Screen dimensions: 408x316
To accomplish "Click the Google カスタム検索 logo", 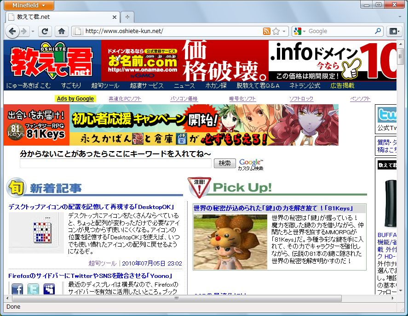I will [251, 165].
